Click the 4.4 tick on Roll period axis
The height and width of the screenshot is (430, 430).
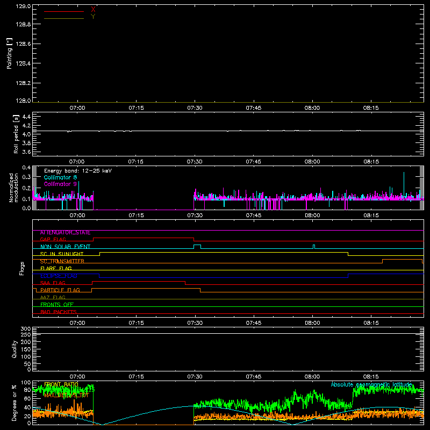pos(26,117)
